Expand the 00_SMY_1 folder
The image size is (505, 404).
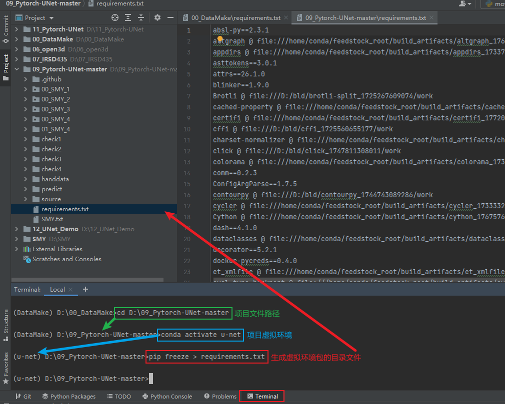point(26,89)
